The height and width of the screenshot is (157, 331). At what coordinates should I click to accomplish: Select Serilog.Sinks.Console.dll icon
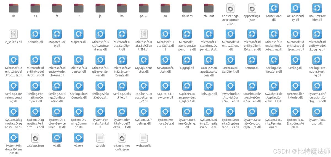point(79,86)
